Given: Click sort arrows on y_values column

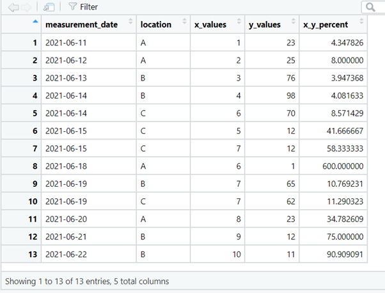Looking at the screenshot, I should (292, 24).
